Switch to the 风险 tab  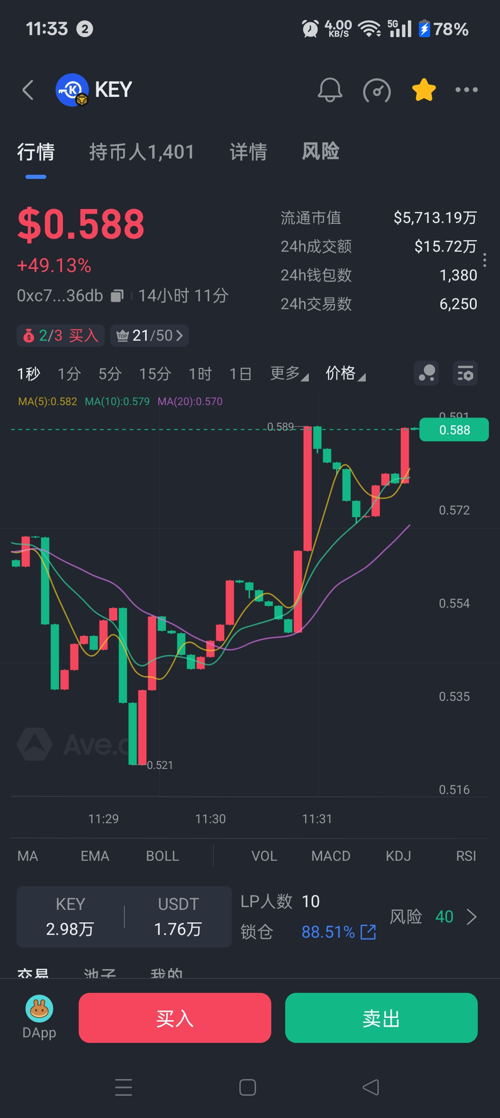[321, 152]
